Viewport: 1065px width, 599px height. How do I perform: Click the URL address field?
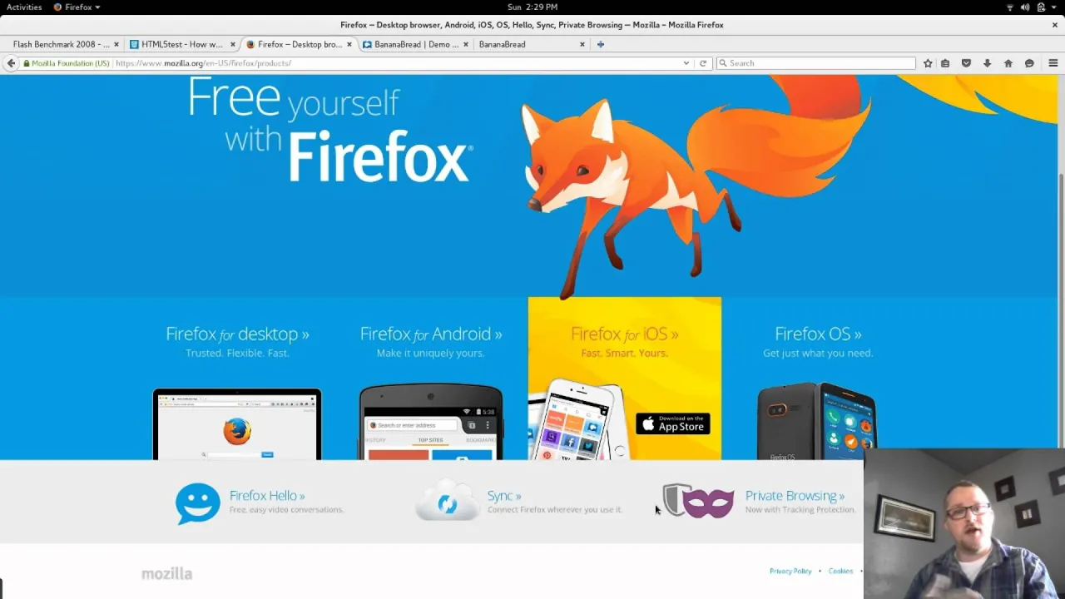click(395, 63)
